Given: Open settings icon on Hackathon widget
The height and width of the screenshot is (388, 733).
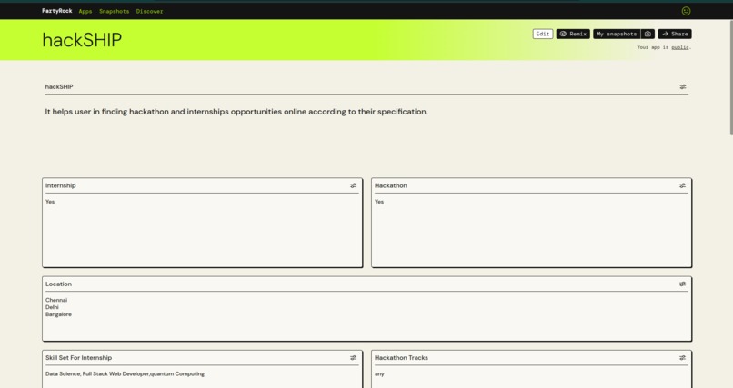Looking at the screenshot, I should (682, 186).
